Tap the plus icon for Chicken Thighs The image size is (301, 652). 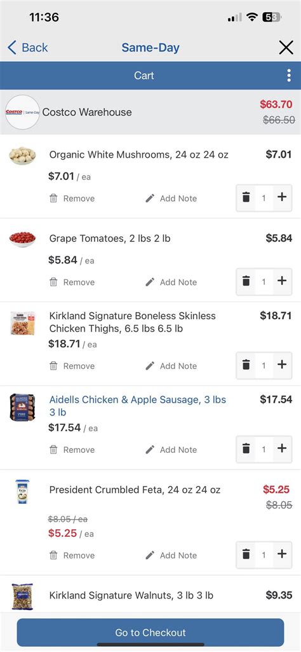tap(282, 365)
